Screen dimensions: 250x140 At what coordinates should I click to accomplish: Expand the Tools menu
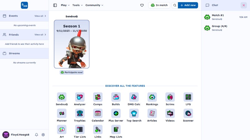(x=77, y=5)
